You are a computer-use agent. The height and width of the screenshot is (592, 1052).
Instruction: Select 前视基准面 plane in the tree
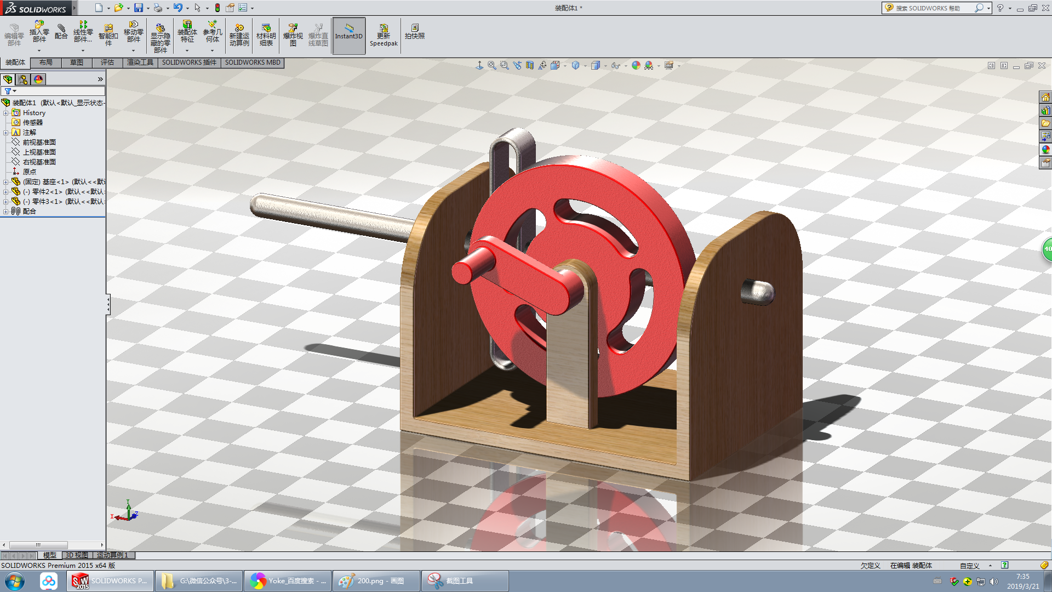[x=39, y=143]
